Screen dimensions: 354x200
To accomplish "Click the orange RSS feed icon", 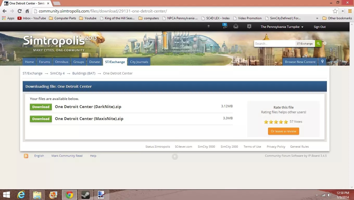I will pos(26,156).
